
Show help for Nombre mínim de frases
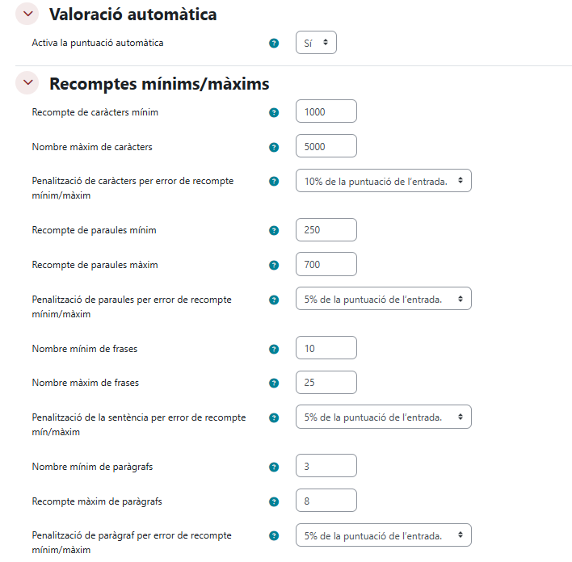(x=274, y=349)
